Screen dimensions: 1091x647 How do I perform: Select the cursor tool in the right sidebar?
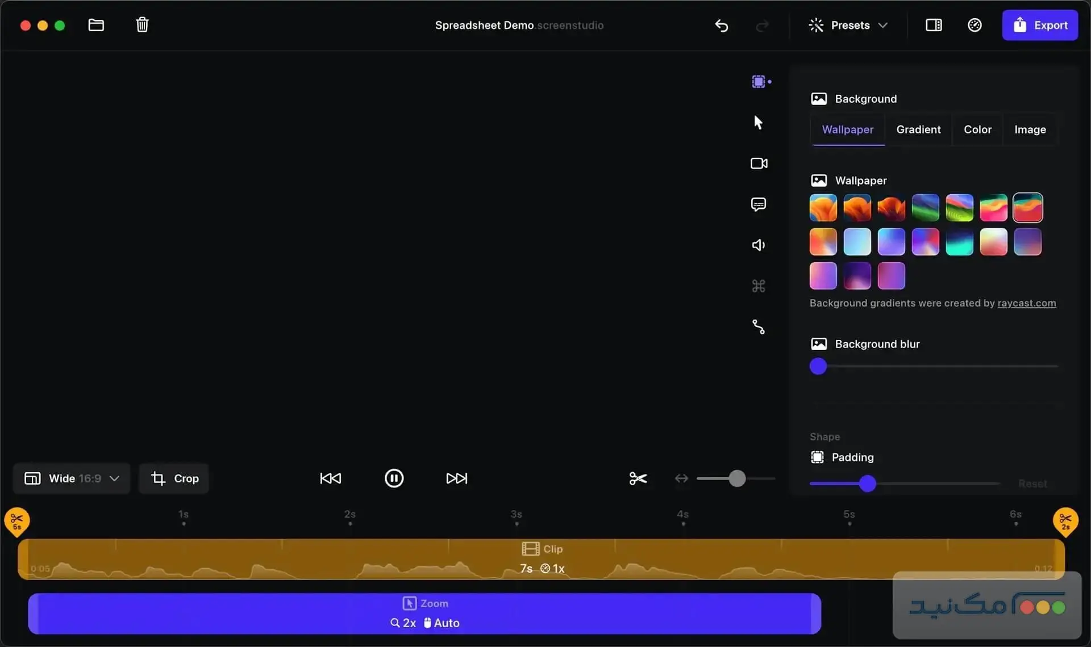[759, 122]
